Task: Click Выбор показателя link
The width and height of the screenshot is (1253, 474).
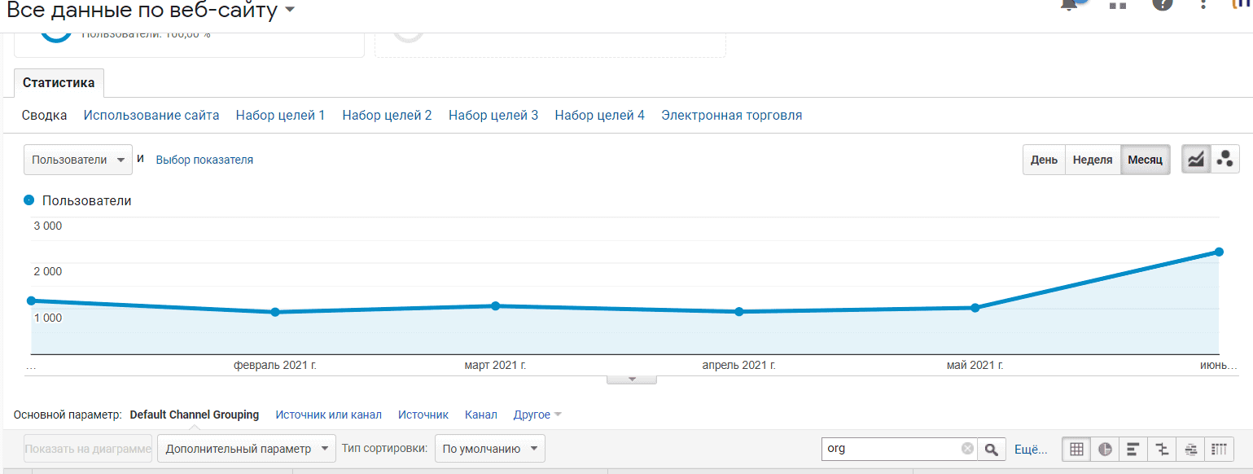Action: tap(204, 160)
